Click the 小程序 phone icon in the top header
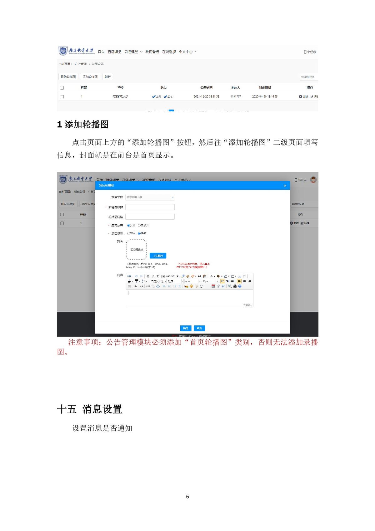The image size is (375, 531). point(305,52)
